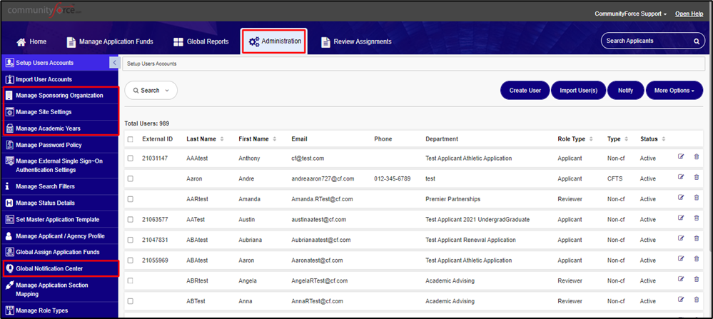Open Set Master Application Template

[57, 220]
